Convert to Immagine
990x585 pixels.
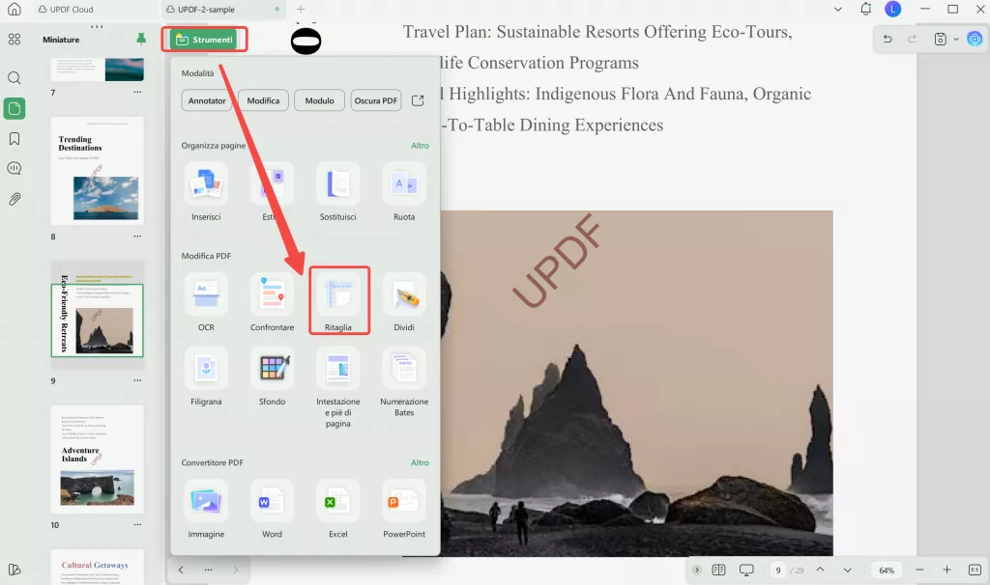pyautogui.click(x=207, y=510)
